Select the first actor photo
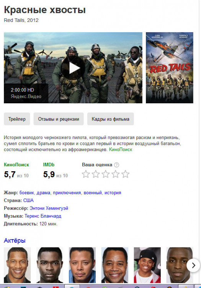The width and height of the screenshot is (201, 288). tap(17, 265)
